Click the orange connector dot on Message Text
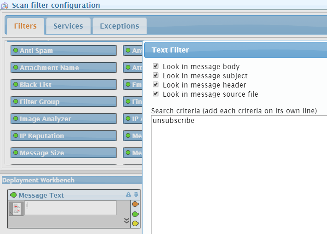Screen dimensions: 327x234 tap(135, 205)
